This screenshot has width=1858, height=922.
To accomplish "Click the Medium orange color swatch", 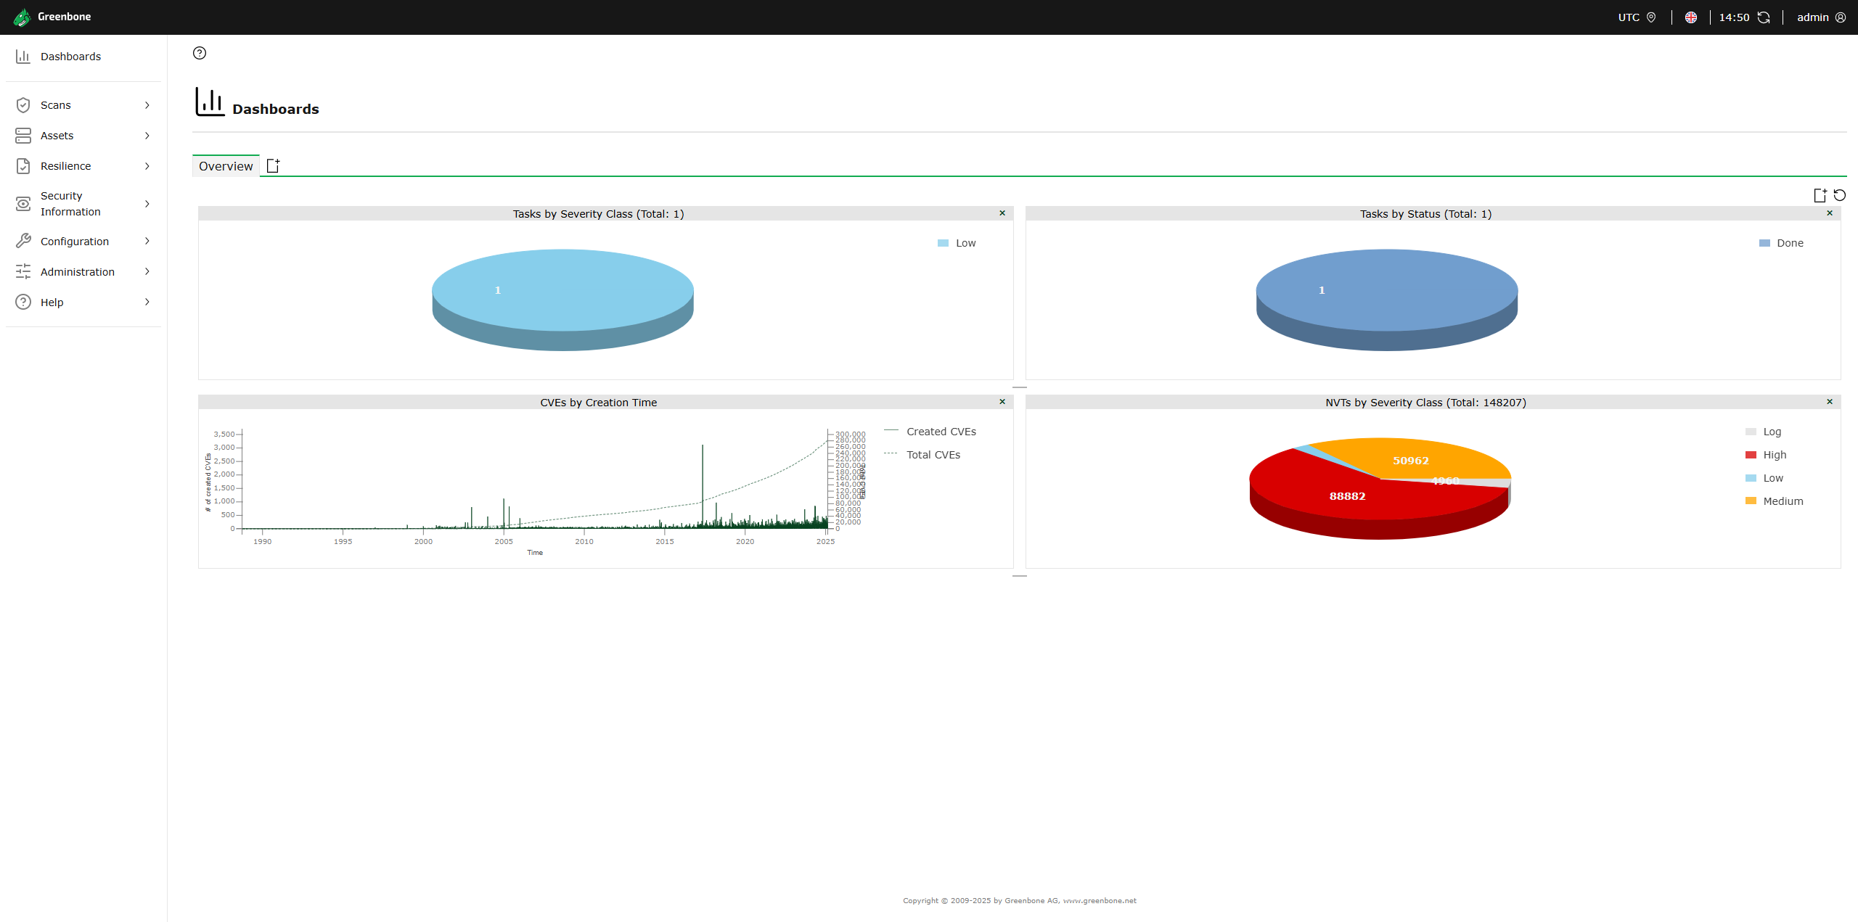I will [1751, 501].
